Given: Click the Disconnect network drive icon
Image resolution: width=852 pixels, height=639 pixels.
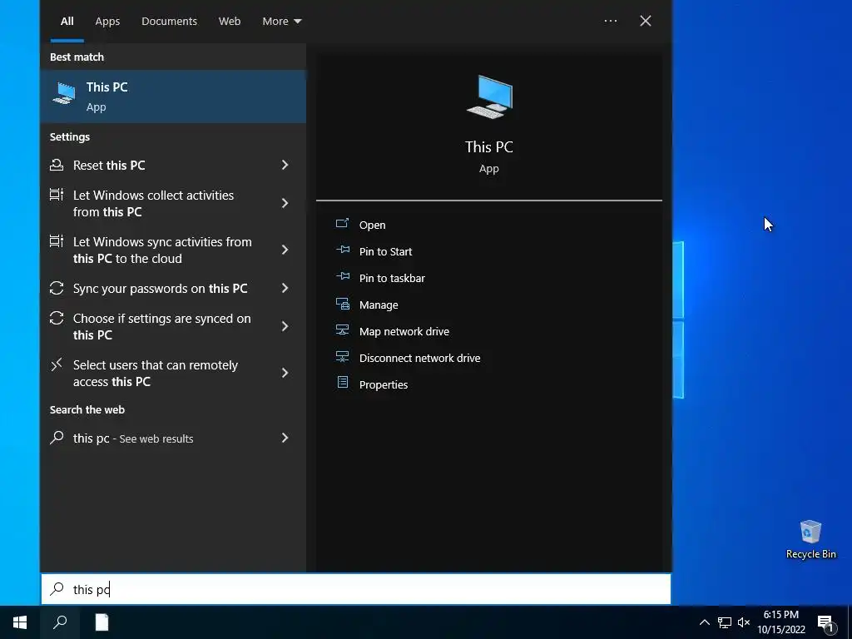Looking at the screenshot, I should click(342, 356).
